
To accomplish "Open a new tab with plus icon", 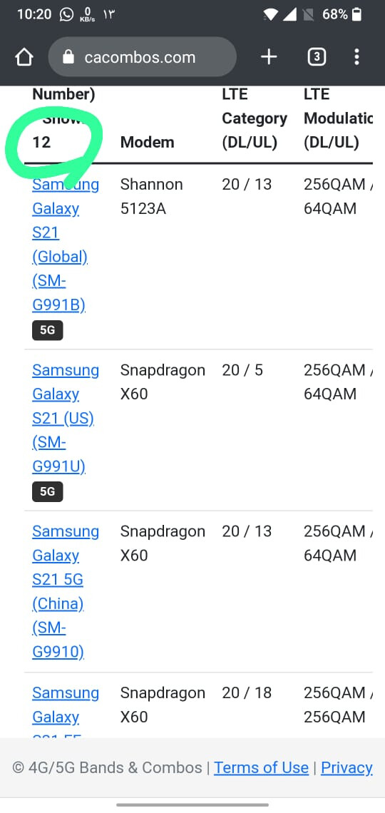I will (269, 57).
